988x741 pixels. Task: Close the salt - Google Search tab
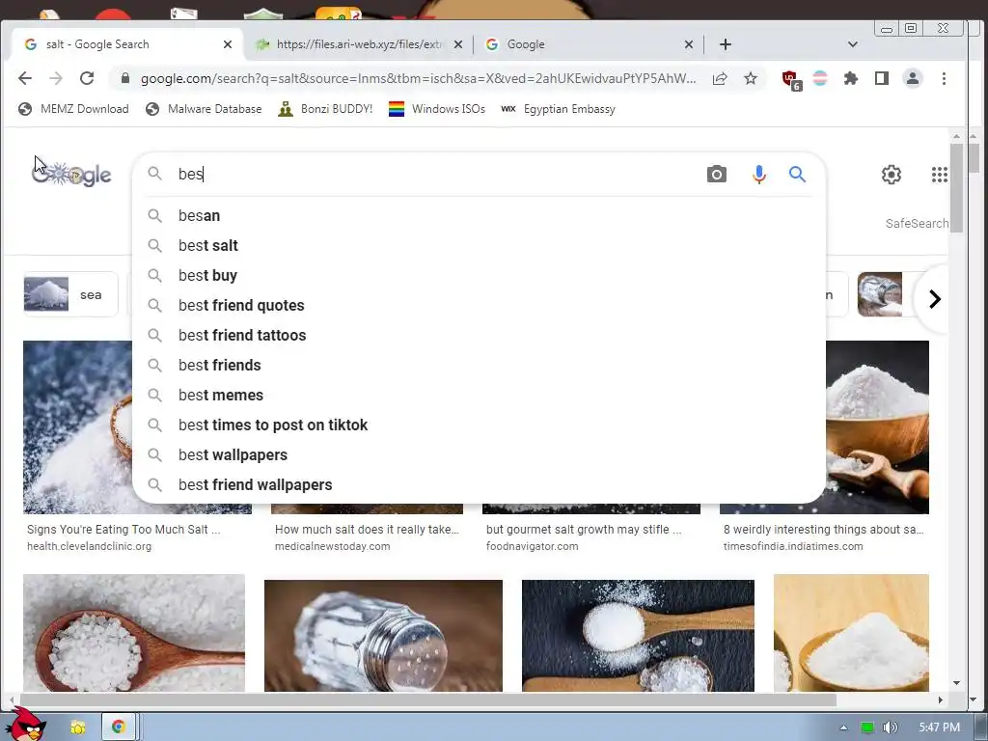tap(228, 44)
